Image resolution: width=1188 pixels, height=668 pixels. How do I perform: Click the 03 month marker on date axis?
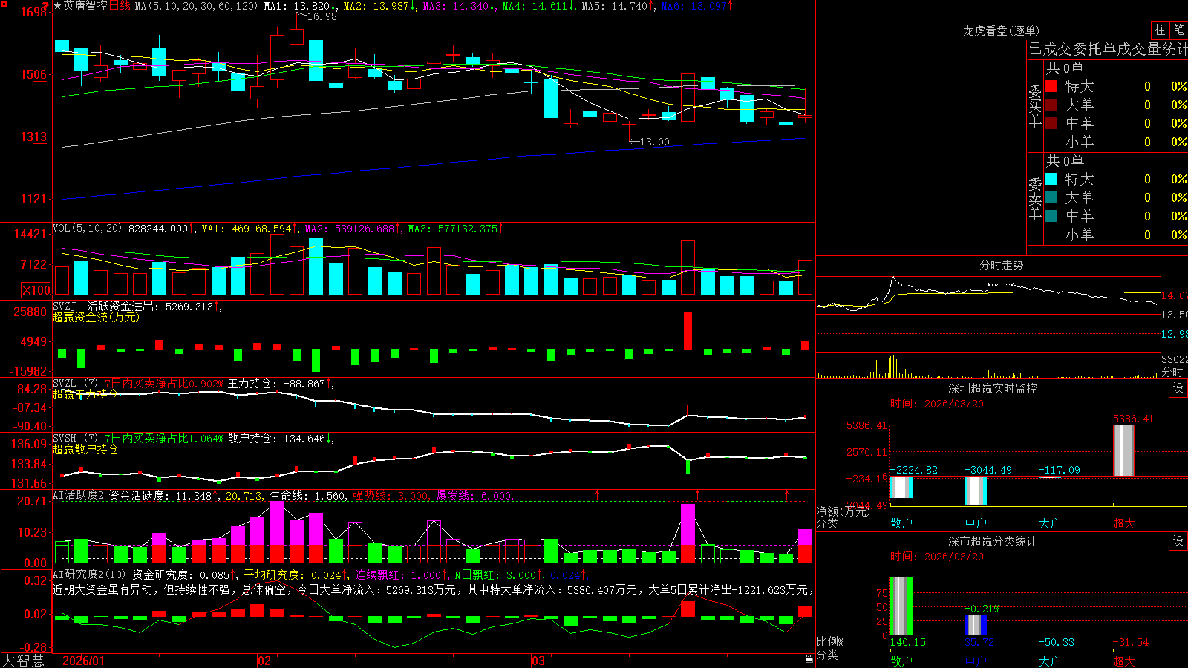[538, 661]
